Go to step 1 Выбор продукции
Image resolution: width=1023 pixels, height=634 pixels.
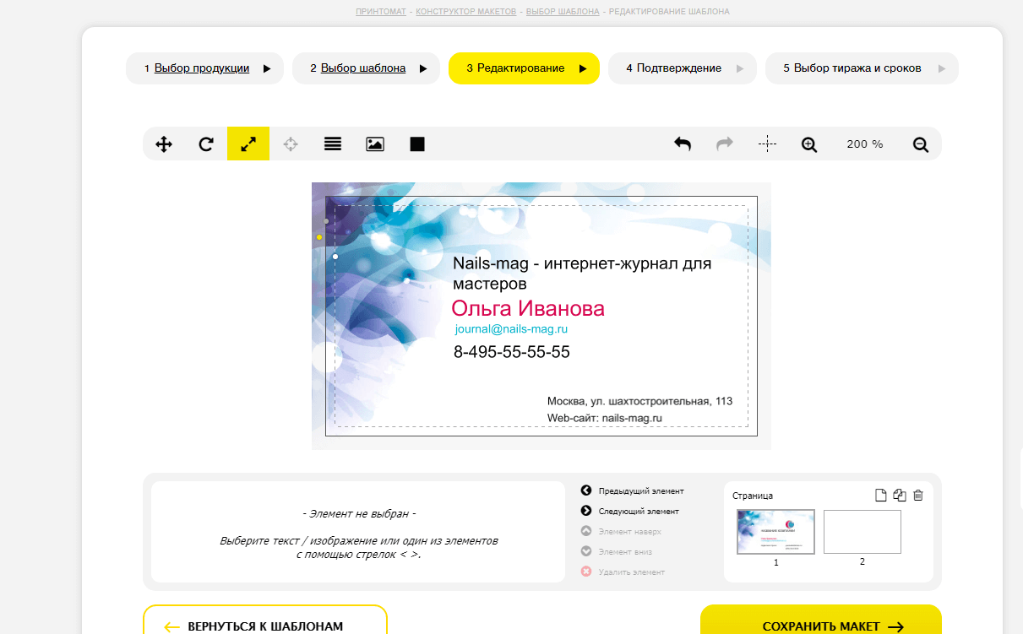pyautogui.click(x=201, y=68)
